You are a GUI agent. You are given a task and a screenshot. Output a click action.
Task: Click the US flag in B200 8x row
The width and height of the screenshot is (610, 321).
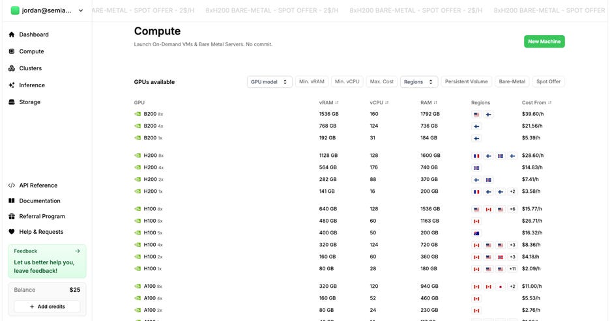click(x=476, y=115)
